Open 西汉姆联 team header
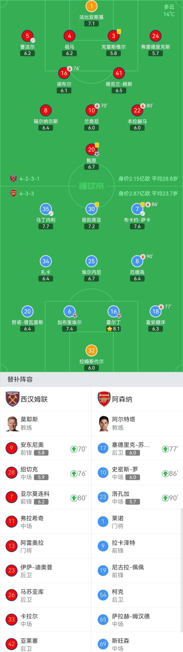The height and width of the screenshot is (652, 183). pos(46,399)
